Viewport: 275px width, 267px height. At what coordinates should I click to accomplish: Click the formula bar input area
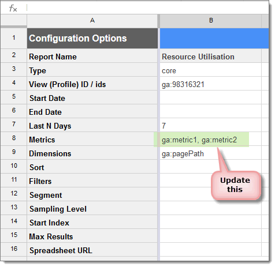pyautogui.click(x=148, y=8)
